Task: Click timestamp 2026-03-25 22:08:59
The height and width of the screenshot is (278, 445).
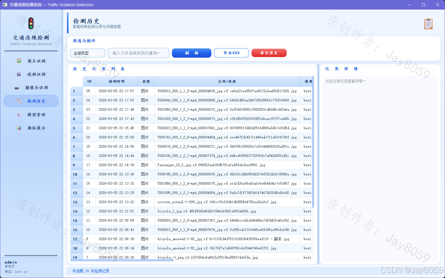Action: click(116, 220)
